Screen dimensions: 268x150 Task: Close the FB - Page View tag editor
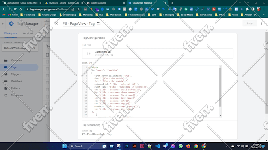(56, 24)
